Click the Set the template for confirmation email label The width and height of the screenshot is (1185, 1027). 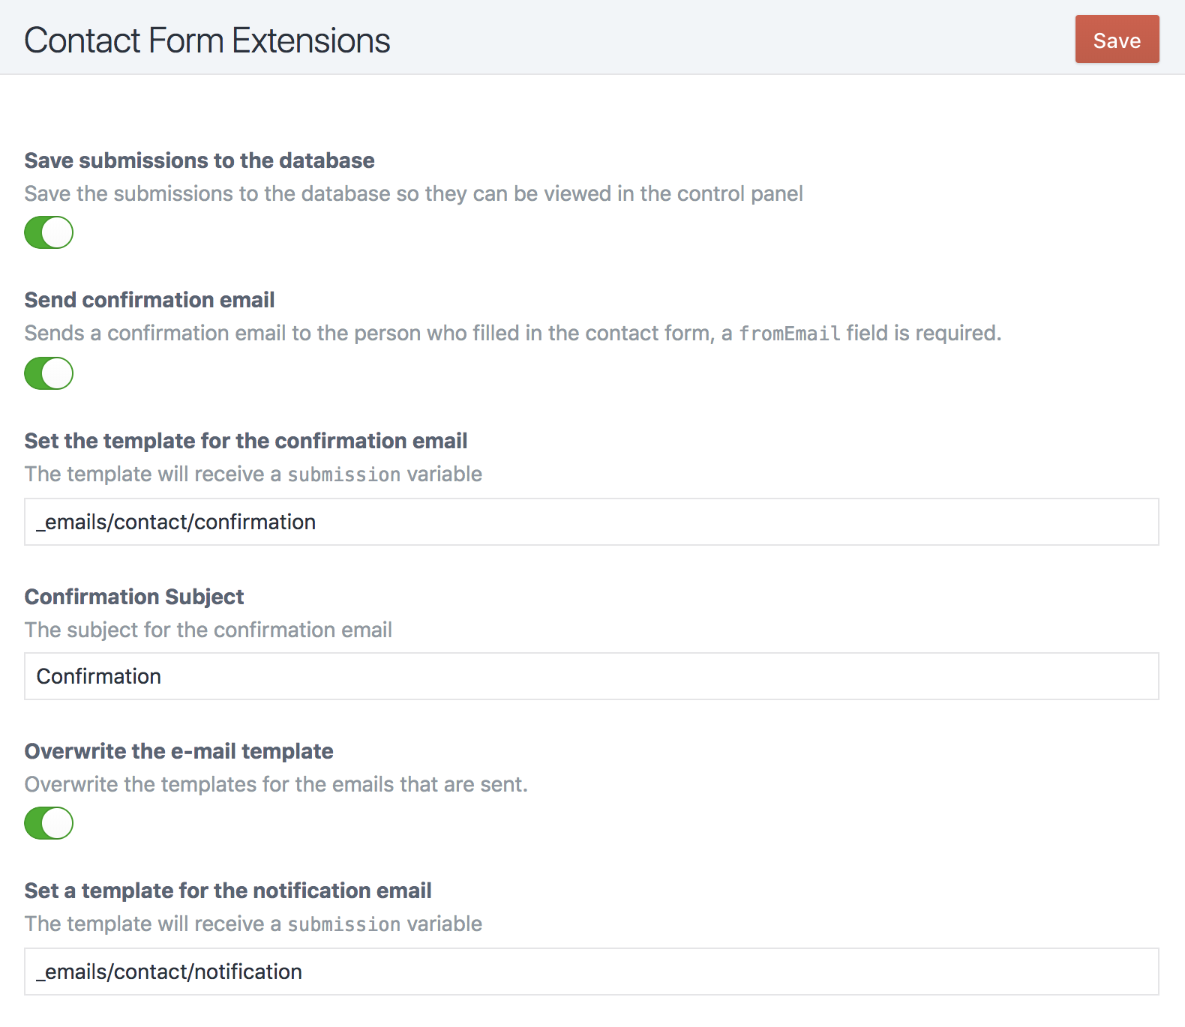pos(246,441)
